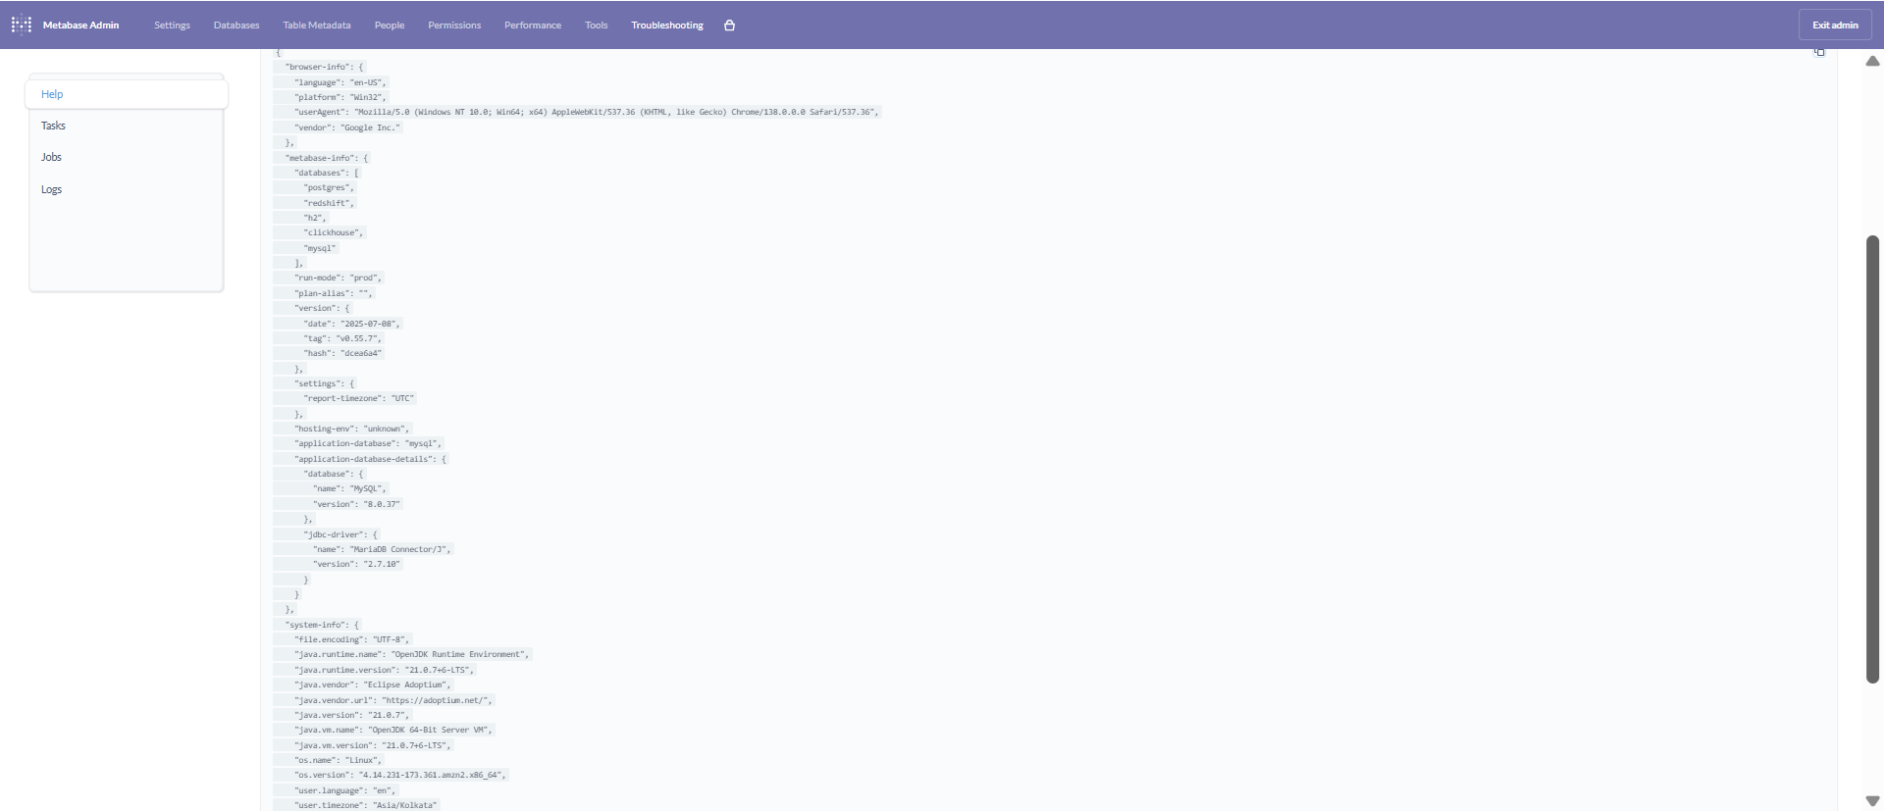Select the Troubleshooting nav item

tap(667, 25)
